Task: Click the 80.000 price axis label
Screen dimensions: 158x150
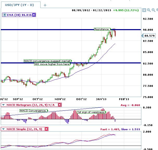Action: (x=148, y=75)
